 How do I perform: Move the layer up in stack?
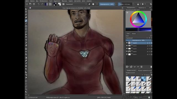pos(138,67)
